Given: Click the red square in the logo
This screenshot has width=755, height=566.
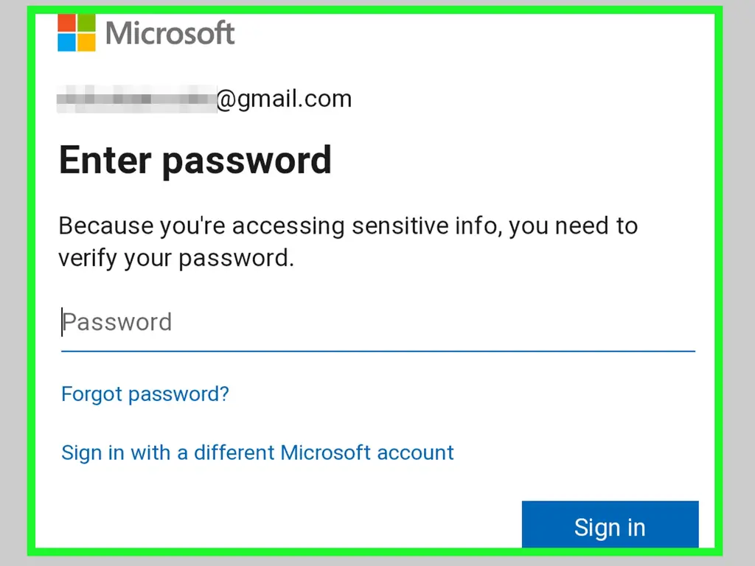Looking at the screenshot, I should point(66,23).
